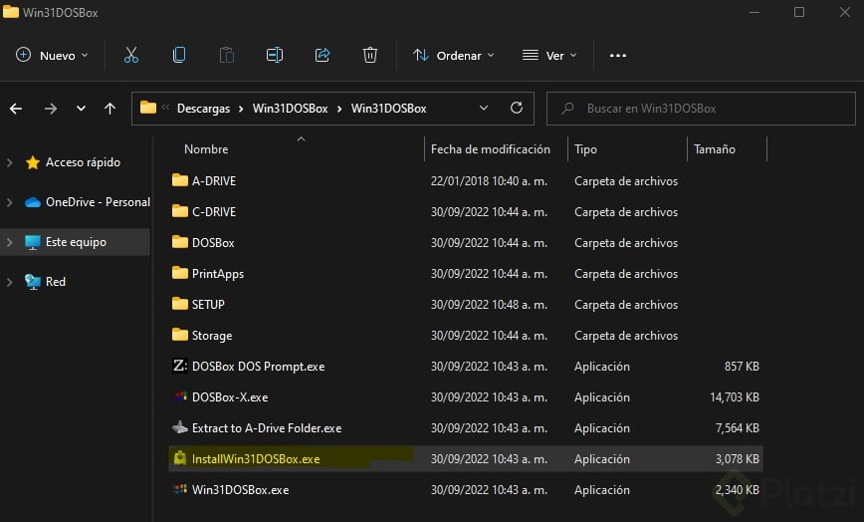This screenshot has width=864, height=522.
Task: Sort by Fecha de modificación column
Action: click(491, 149)
